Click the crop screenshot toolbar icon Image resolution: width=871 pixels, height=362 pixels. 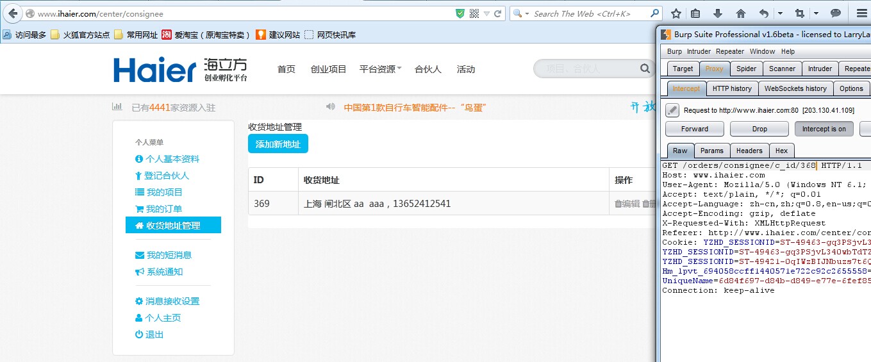(799, 13)
